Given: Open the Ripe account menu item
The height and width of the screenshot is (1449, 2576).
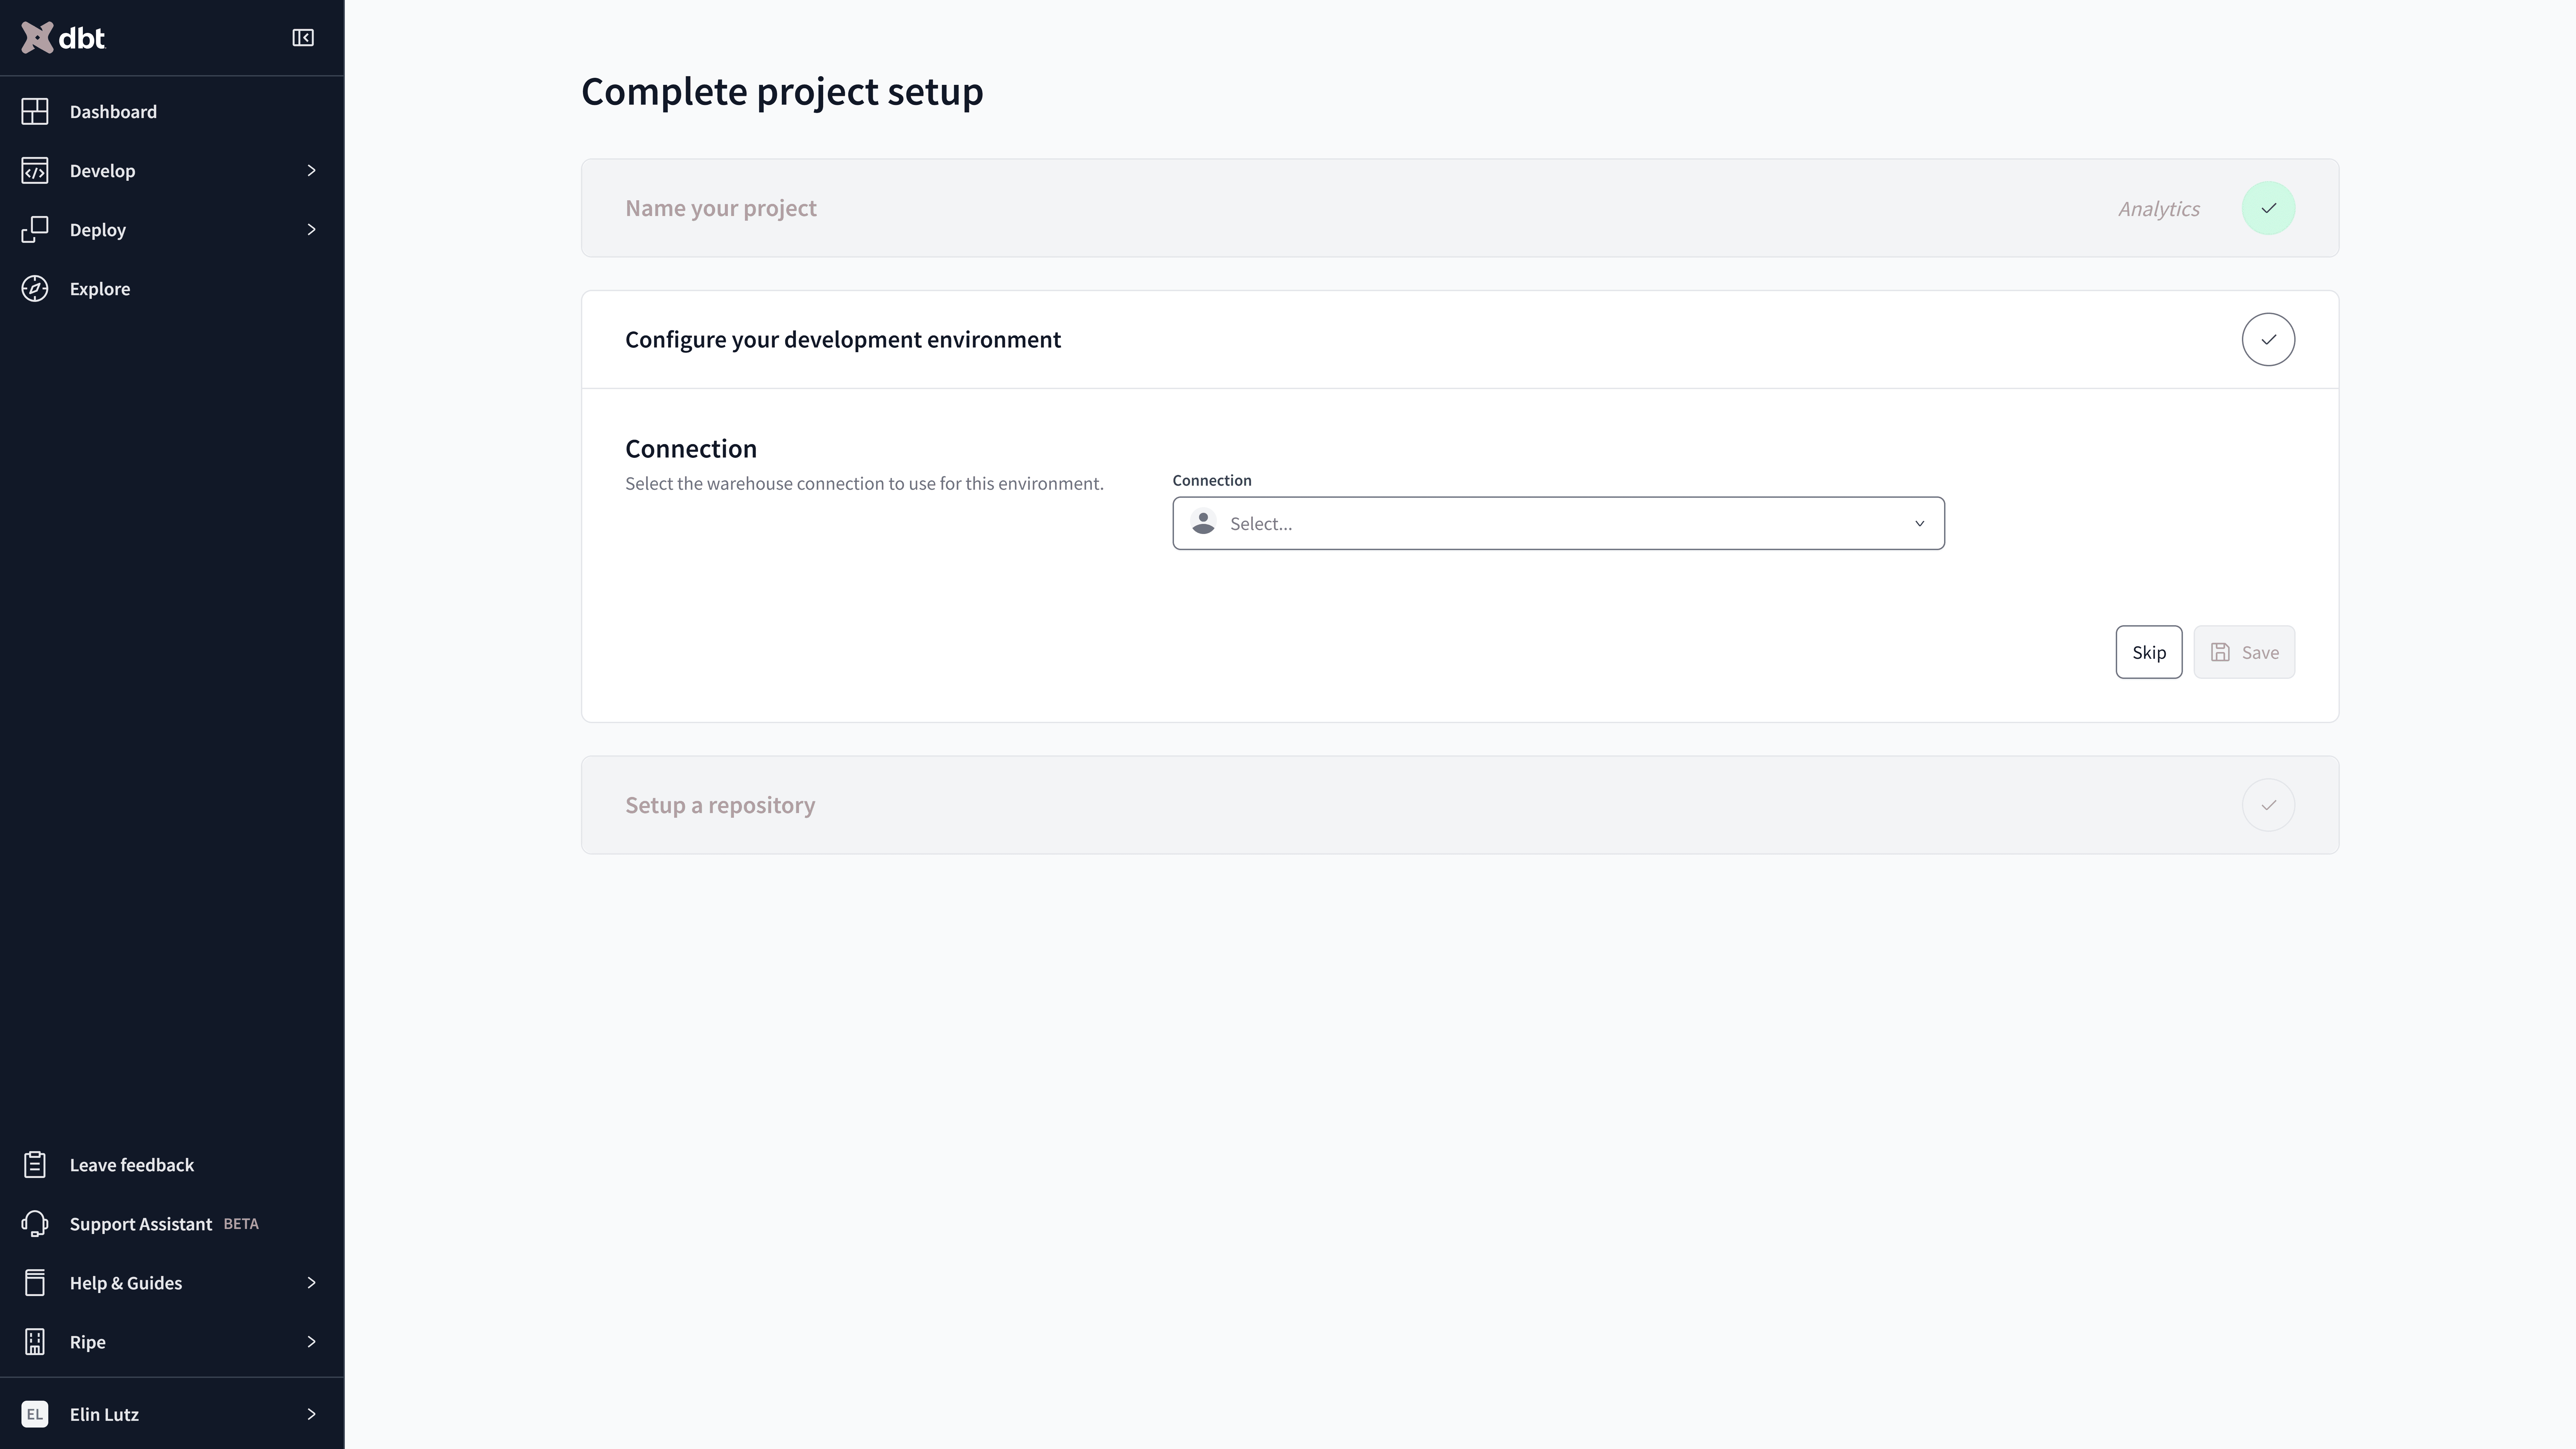Looking at the screenshot, I should pyautogui.click(x=172, y=1341).
